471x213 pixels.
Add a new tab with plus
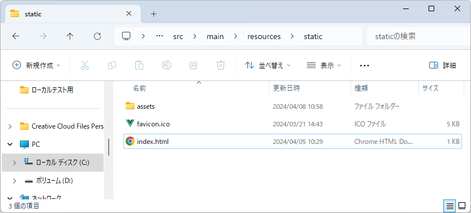pos(154,14)
